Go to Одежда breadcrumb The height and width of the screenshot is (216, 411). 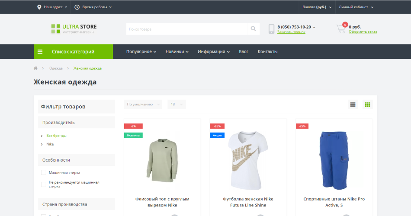tap(56, 68)
